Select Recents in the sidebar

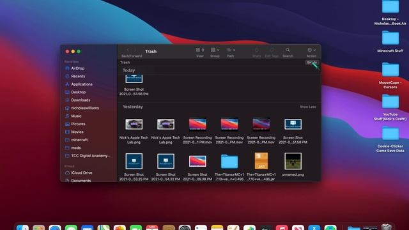click(x=78, y=76)
